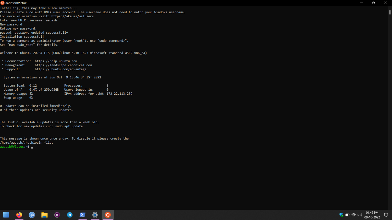This screenshot has width=392, height=220.
Task: Launch the media player from the taskbar
Action: (x=57, y=215)
